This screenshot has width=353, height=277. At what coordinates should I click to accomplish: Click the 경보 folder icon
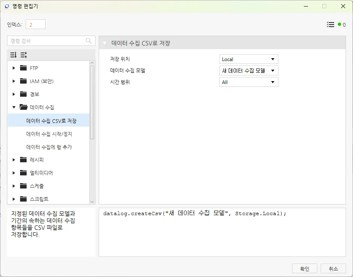coord(23,94)
